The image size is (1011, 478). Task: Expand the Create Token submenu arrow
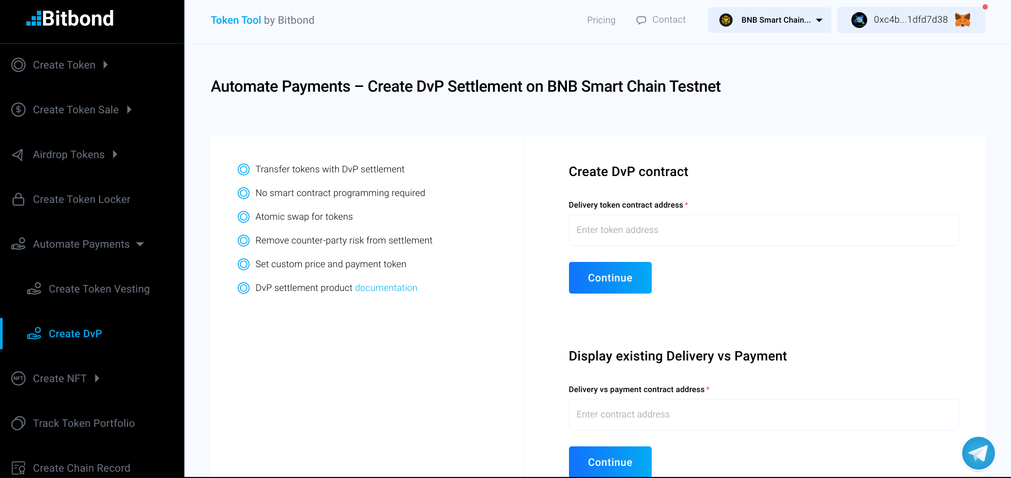[x=106, y=65]
